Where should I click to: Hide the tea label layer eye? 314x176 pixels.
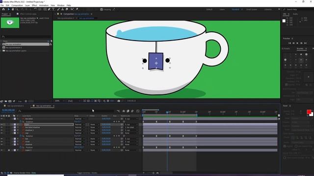point(1,119)
